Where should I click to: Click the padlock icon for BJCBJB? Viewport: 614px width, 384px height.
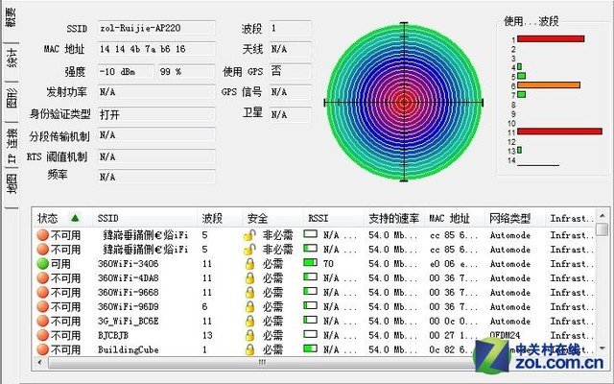click(x=249, y=335)
